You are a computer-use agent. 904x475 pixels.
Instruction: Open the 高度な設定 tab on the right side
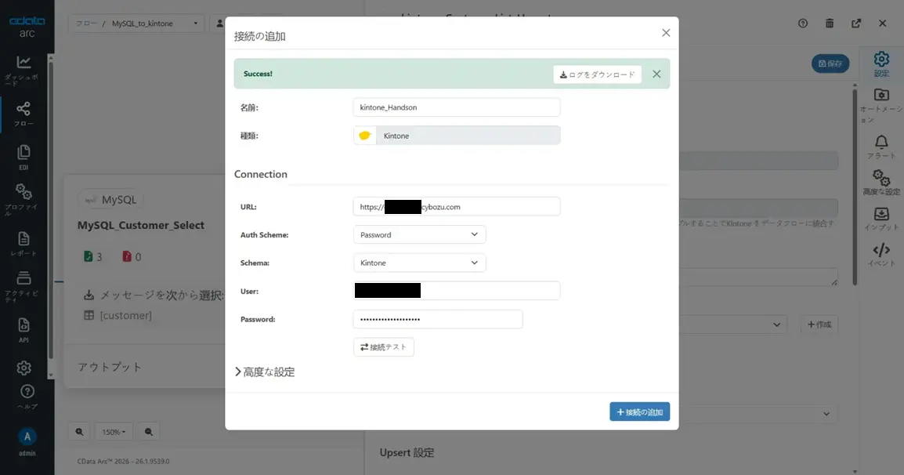pyautogui.click(x=881, y=183)
